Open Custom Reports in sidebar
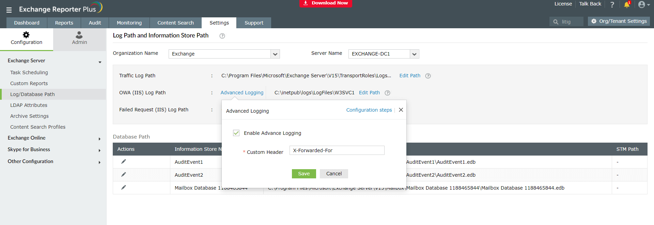The image size is (654, 225). coord(29,83)
